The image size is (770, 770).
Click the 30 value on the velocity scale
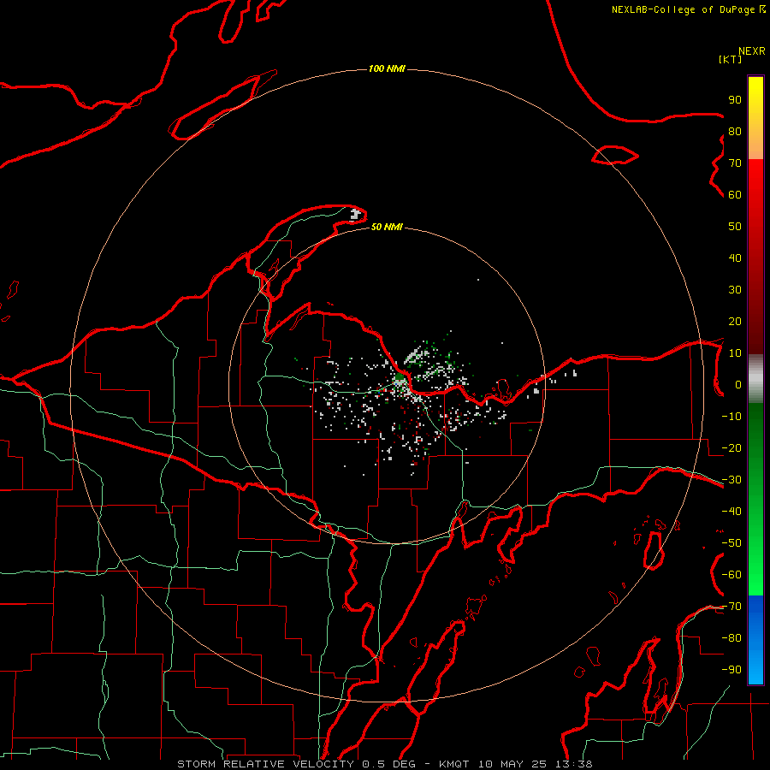(x=735, y=290)
